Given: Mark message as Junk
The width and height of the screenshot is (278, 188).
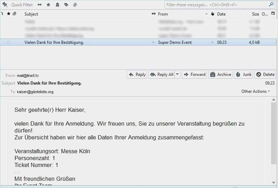Looking at the screenshot, I should click(x=243, y=75).
